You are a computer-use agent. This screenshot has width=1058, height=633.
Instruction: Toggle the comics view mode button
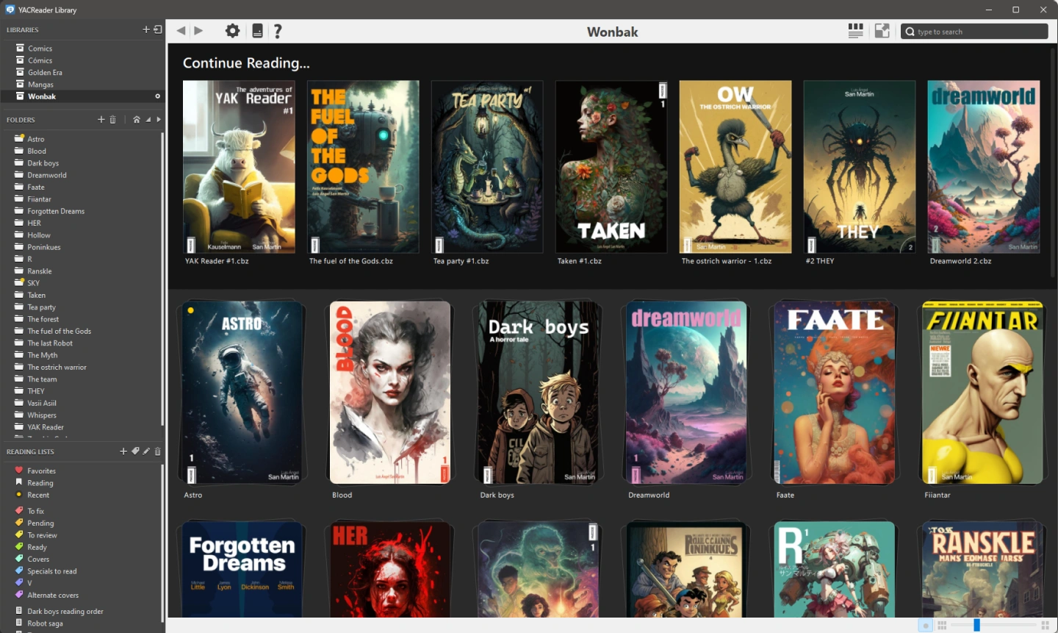[855, 31]
